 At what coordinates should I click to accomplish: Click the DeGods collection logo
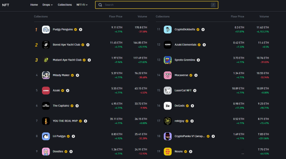[167, 106]
